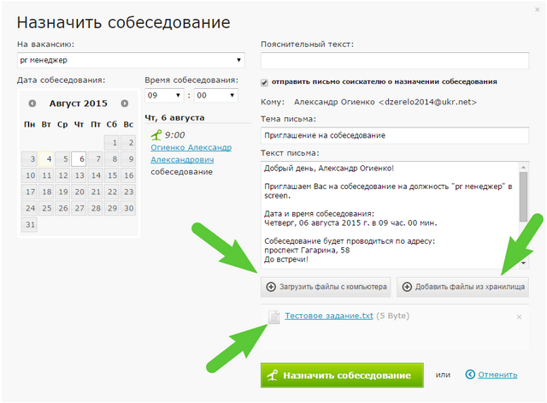Screen dimensions: 547x403
Task: Click 'Добавить файлы из хранилища' button
Action: 462,287
